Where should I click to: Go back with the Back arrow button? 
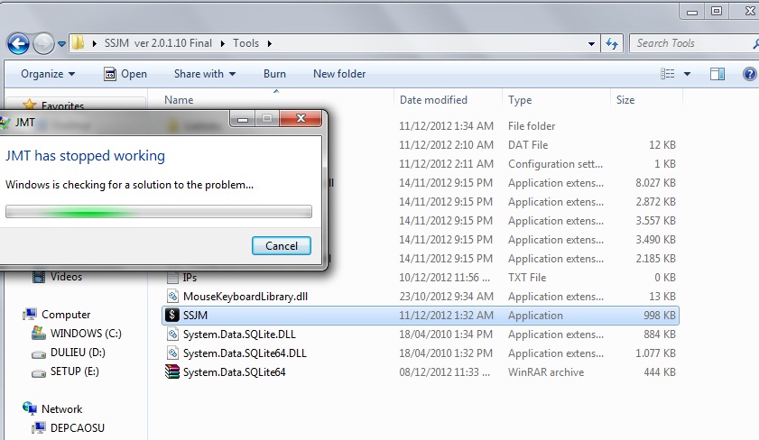pyautogui.click(x=18, y=44)
